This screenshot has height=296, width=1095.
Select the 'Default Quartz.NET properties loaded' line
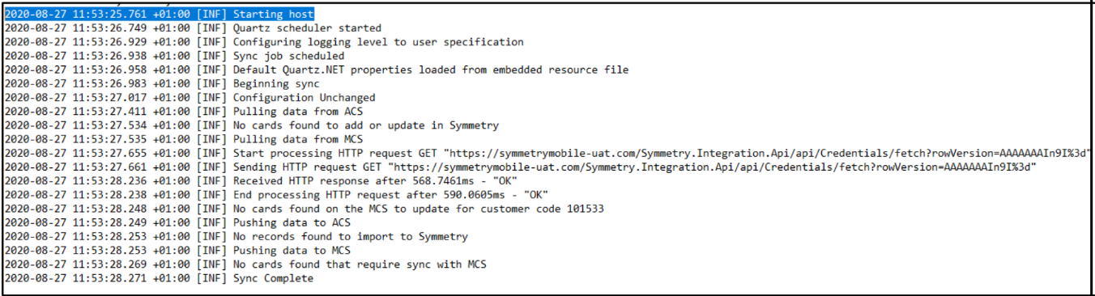pyautogui.click(x=317, y=70)
